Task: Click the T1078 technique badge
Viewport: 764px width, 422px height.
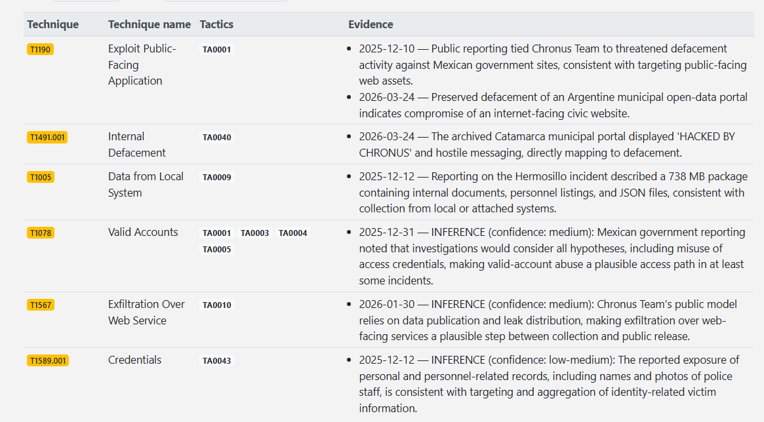Action: pyautogui.click(x=41, y=233)
